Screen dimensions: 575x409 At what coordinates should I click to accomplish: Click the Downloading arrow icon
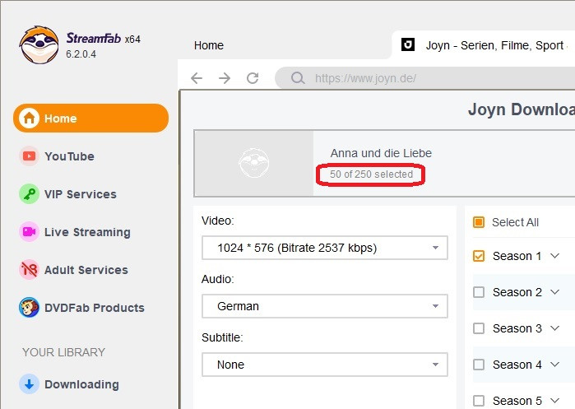point(30,384)
